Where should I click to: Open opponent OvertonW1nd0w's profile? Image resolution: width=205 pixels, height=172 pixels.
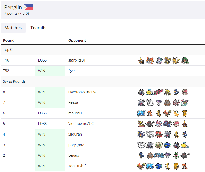click(82, 92)
